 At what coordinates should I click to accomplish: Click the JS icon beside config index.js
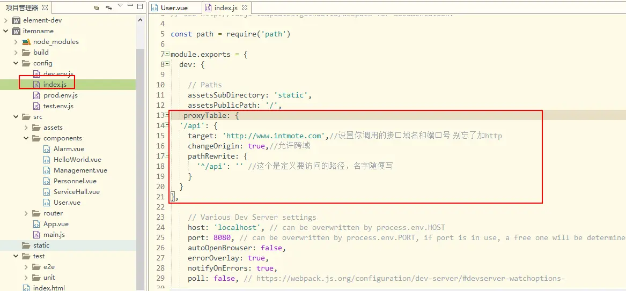(x=36, y=85)
